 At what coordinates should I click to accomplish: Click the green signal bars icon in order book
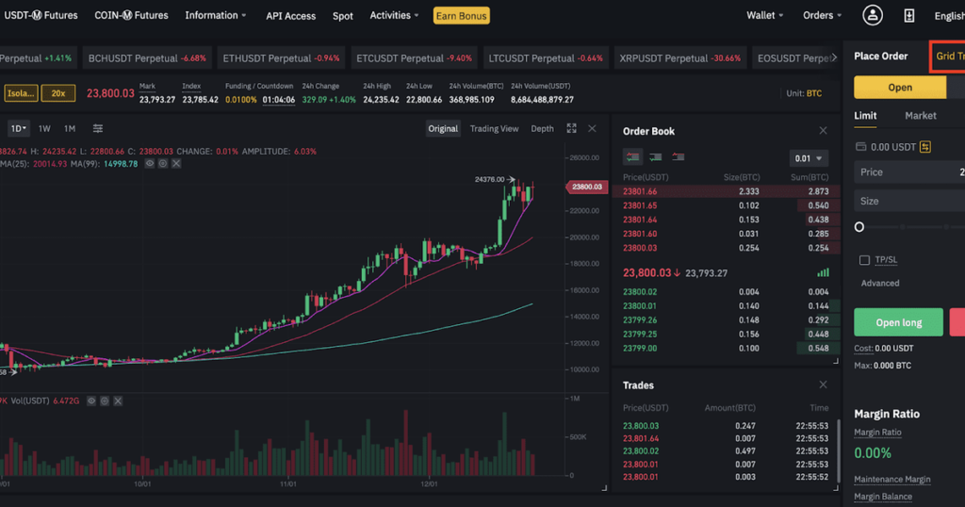coord(823,272)
